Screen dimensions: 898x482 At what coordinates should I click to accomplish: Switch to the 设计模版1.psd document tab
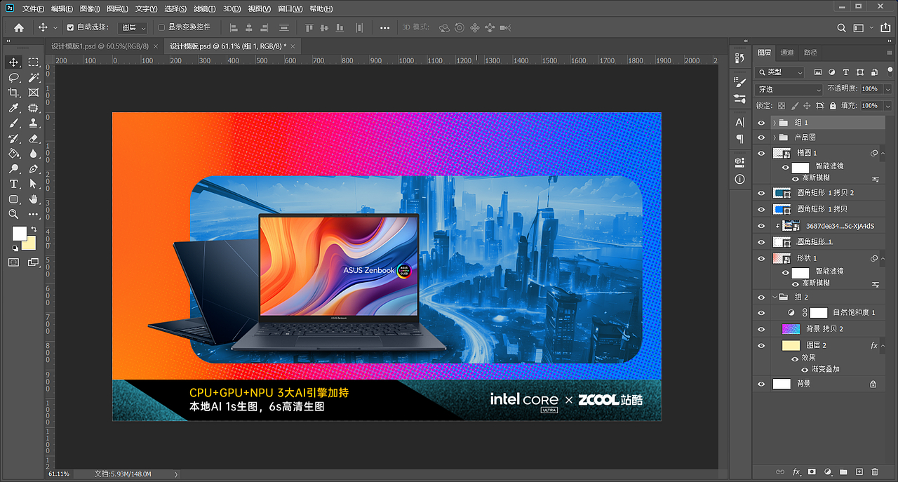[105, 46]
